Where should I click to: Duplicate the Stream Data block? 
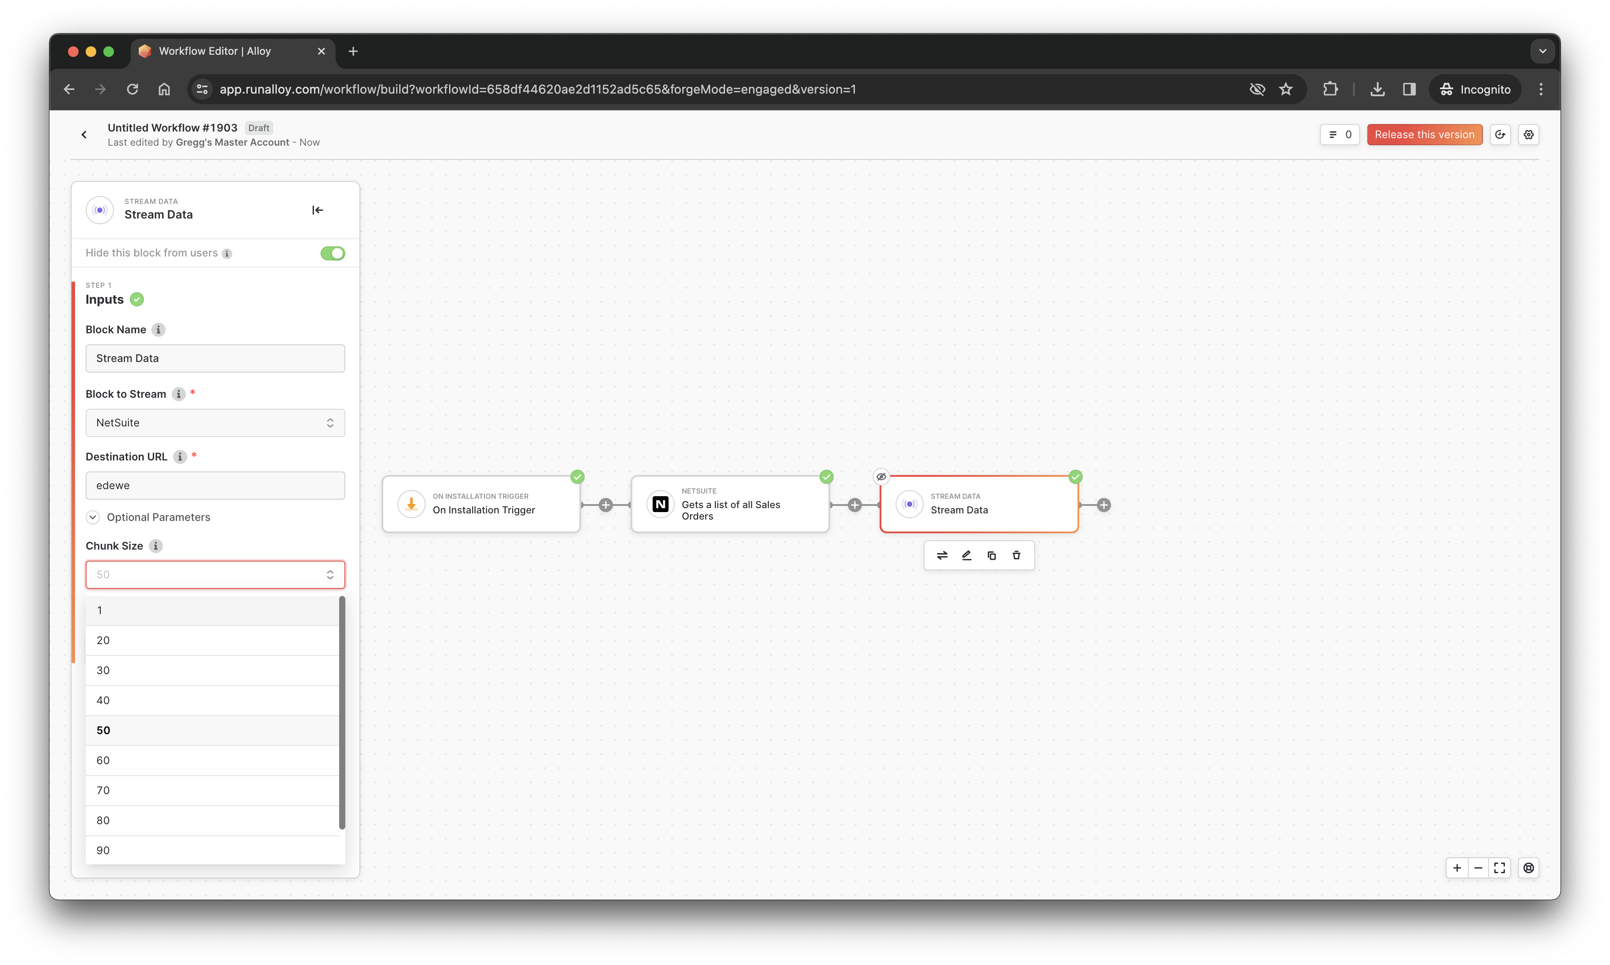(x=991, y=555)
